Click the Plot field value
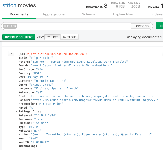 click(x=91, y=96)
